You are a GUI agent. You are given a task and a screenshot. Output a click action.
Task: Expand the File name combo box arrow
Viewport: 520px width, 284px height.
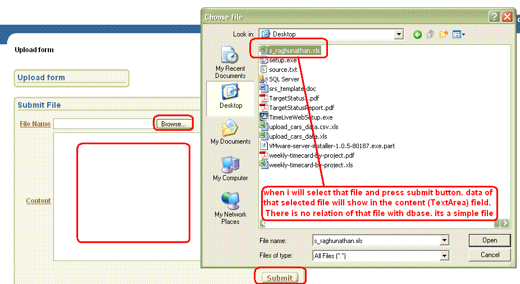pos(444,240)
